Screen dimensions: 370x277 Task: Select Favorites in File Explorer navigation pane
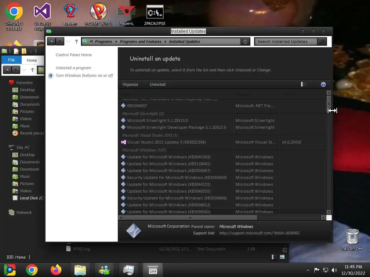[x=24, y=83]
